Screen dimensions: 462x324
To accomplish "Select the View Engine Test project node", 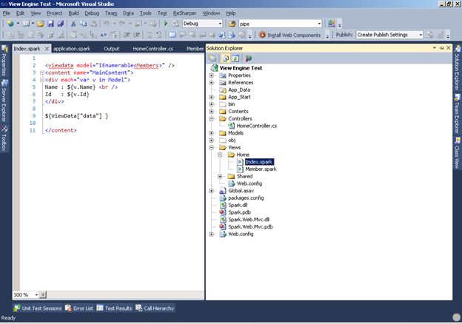I will click(241, 68).
